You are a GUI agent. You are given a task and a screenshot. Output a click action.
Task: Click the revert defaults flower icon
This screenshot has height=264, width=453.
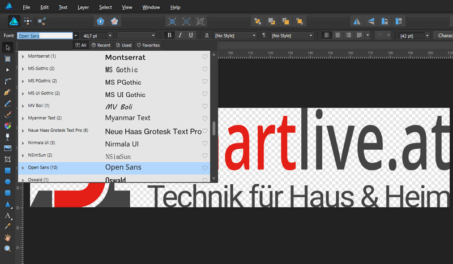(x=114, y=21)
